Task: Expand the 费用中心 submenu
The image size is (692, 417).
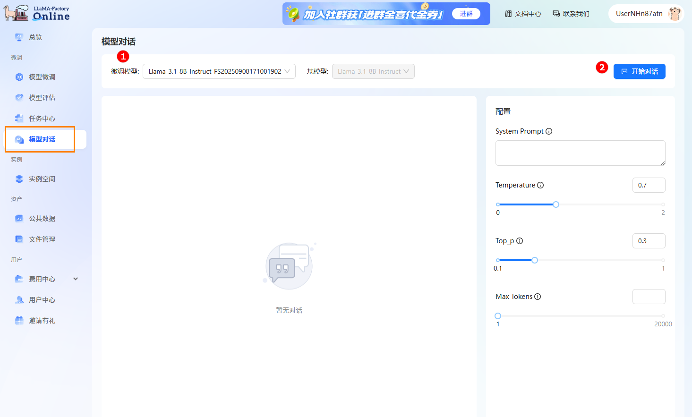Action: point(76,279)
